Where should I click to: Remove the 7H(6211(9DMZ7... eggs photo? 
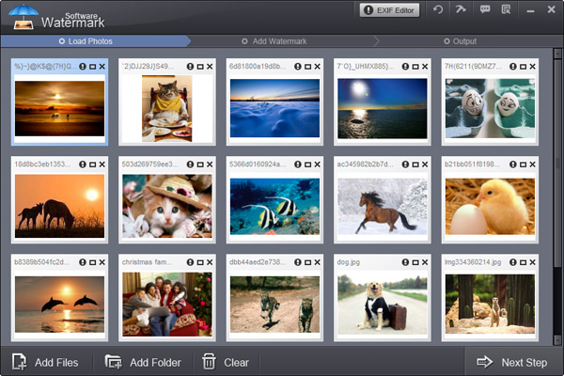[532, 67]
